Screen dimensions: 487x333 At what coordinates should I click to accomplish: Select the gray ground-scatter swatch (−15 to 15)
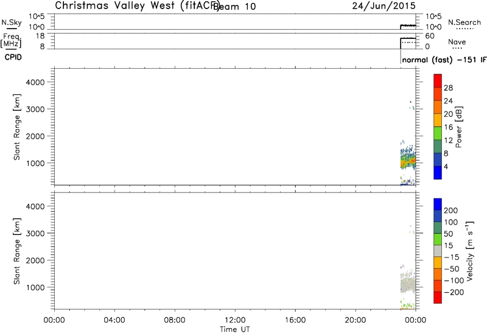[x=438, y=251]
